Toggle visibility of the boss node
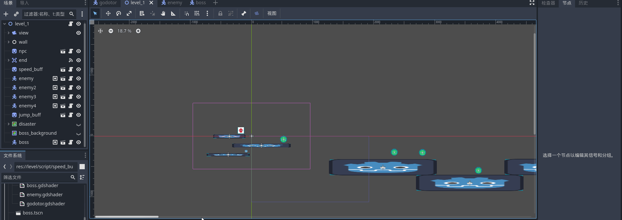622x220 pixels. click(79, 142)
